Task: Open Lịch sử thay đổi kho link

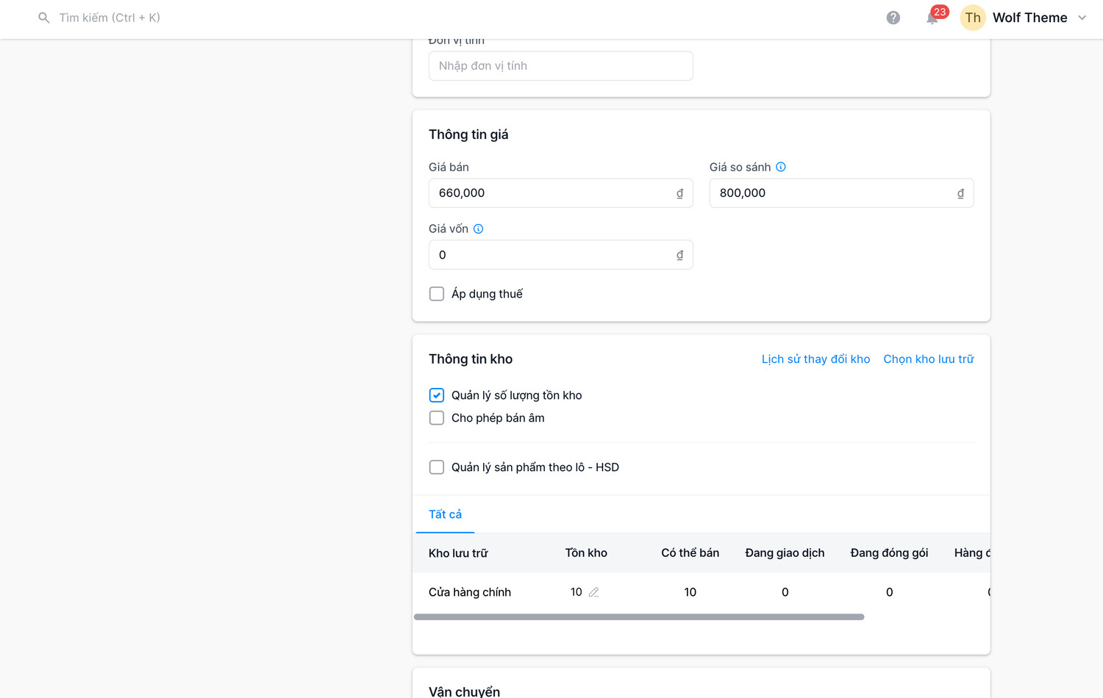Action: pyautogui.click(x=816, y=359)
